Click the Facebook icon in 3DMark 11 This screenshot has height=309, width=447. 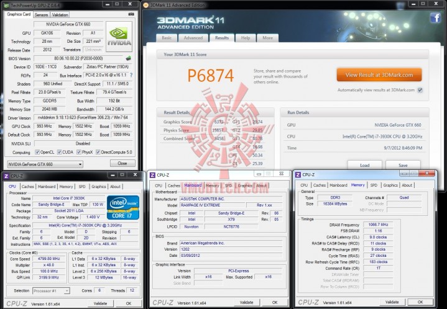[x=436, y=18]
